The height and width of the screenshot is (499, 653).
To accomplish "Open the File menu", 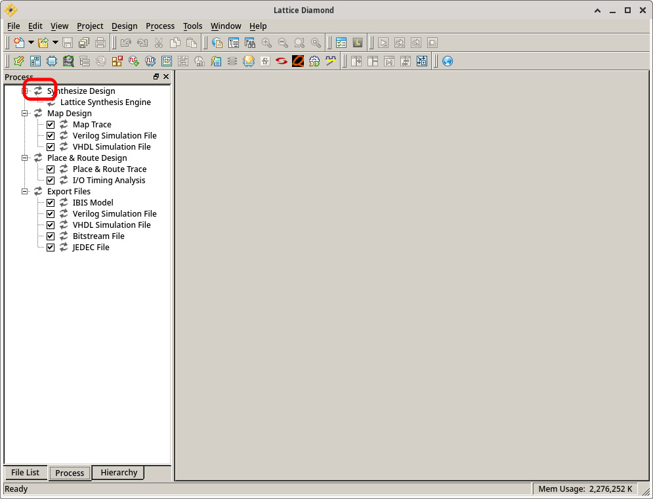I will click(13, 26).
